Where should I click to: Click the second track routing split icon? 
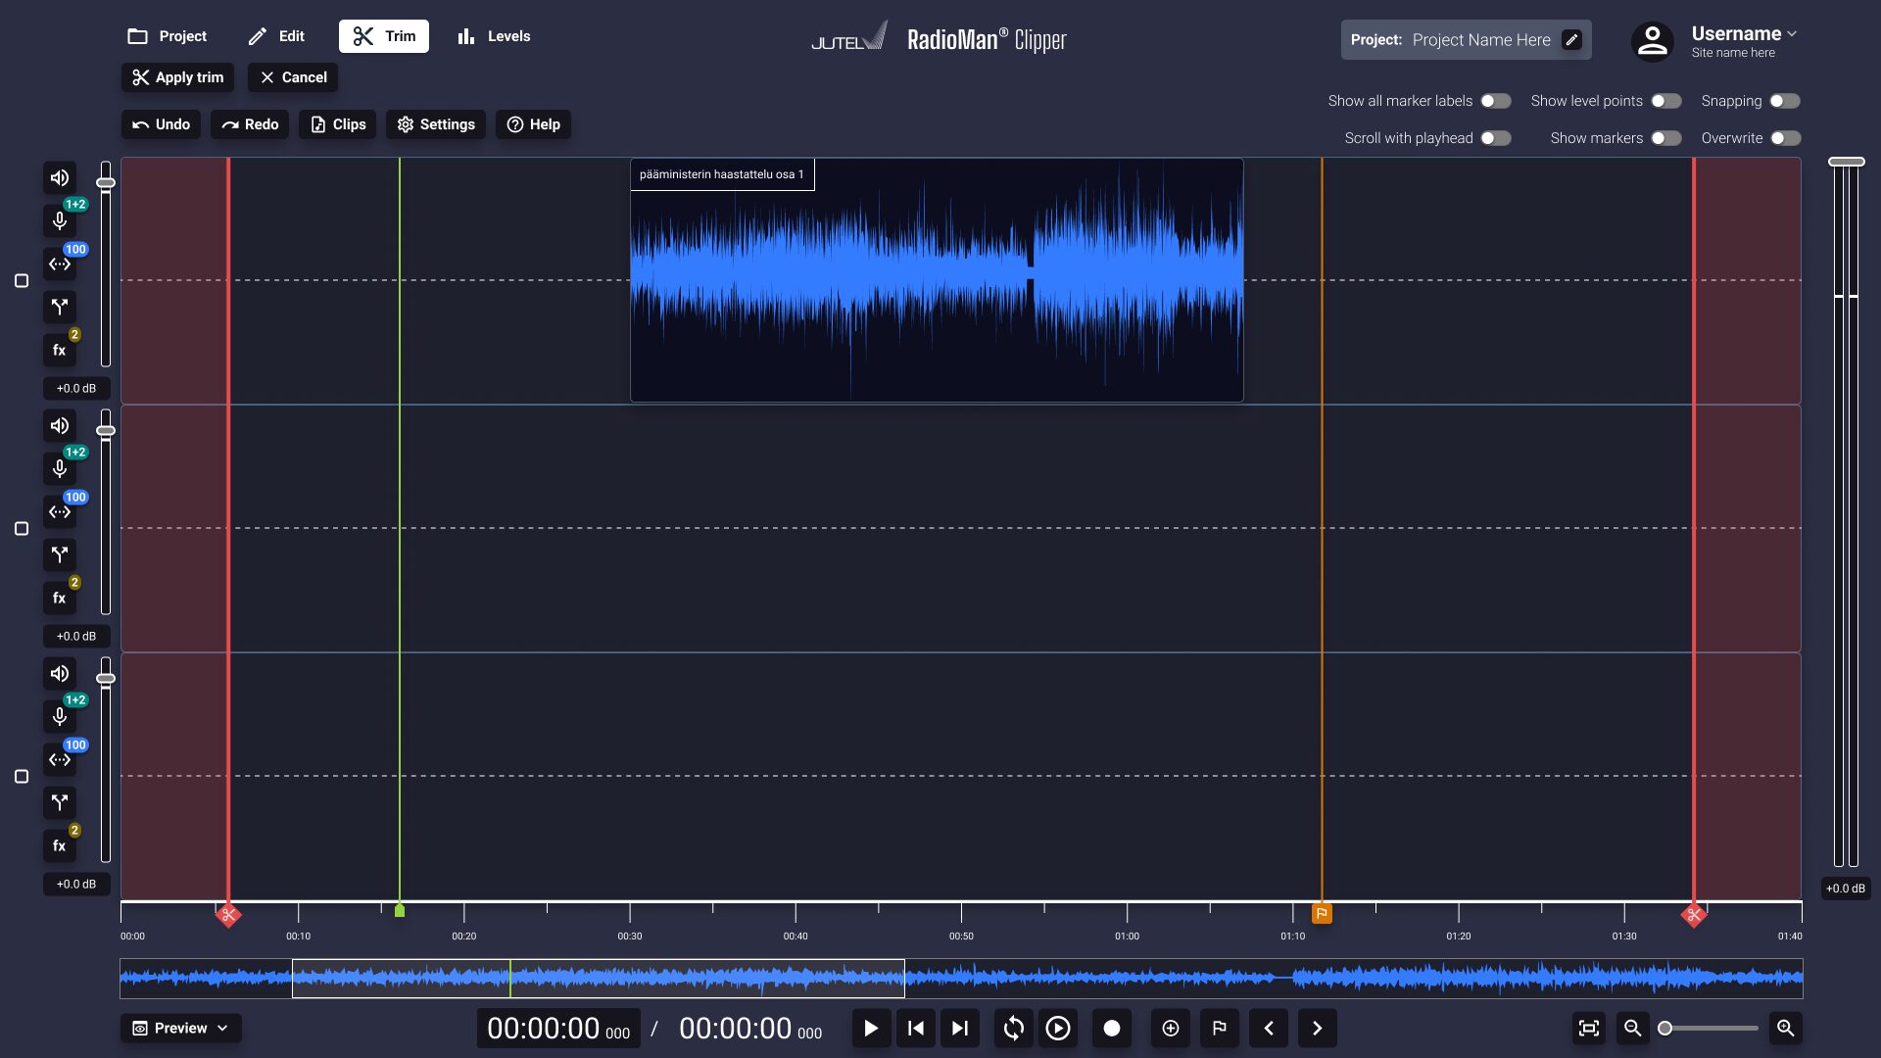pyautogui.click(x=60, y=555)
